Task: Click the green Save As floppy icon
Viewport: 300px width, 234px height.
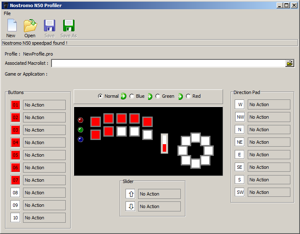Action: (69, 25)
